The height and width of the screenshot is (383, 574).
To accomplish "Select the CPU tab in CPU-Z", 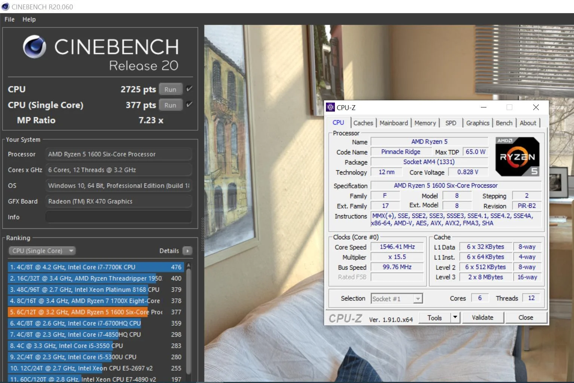I will coord(338,122).
